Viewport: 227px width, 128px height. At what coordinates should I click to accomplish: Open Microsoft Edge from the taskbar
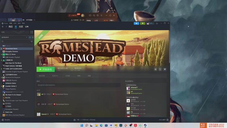coord(101,125)
